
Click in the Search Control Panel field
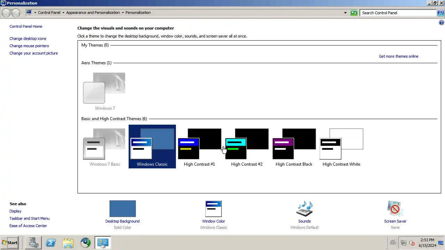pos(398,13)
